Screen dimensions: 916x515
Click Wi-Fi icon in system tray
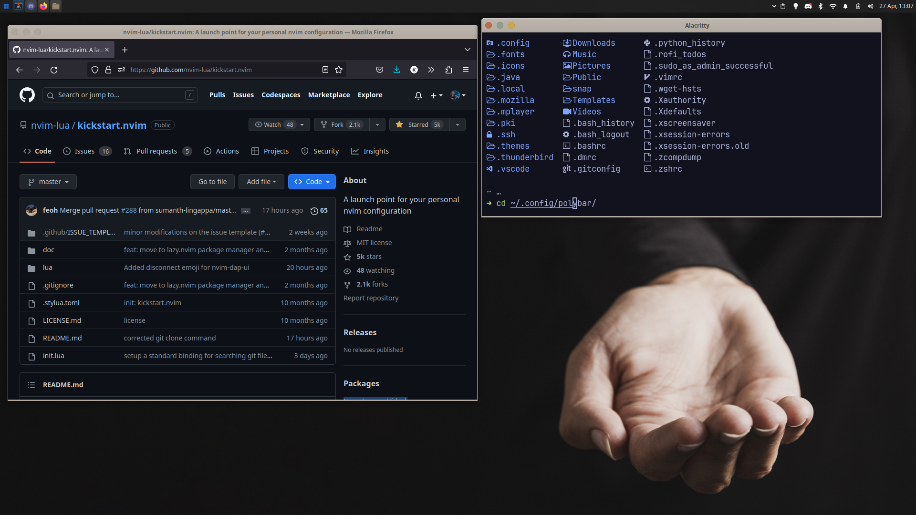[833, 6]
